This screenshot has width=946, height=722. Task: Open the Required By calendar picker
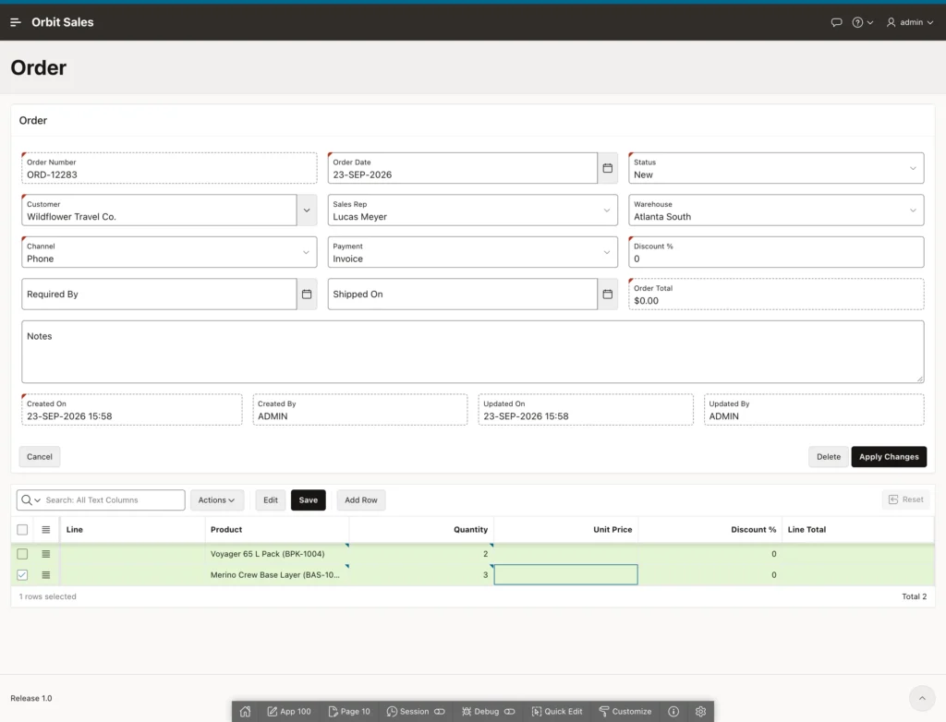pyautogui.click(x=307, y=295)
